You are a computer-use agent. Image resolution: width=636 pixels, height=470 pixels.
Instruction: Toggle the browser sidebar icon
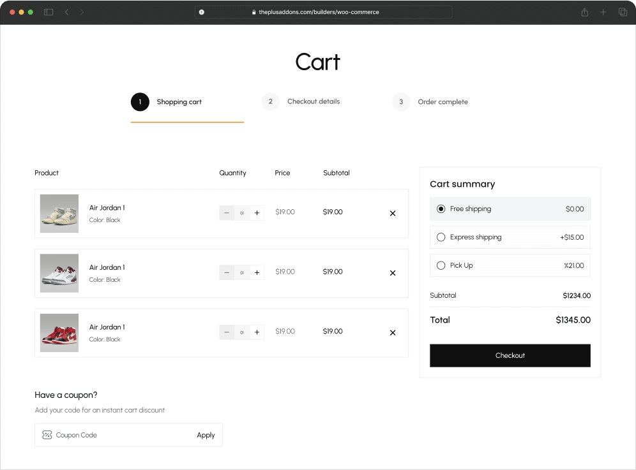click(48, 11)
